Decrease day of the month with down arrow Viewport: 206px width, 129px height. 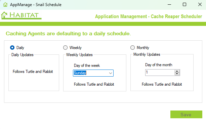[177, 74]
